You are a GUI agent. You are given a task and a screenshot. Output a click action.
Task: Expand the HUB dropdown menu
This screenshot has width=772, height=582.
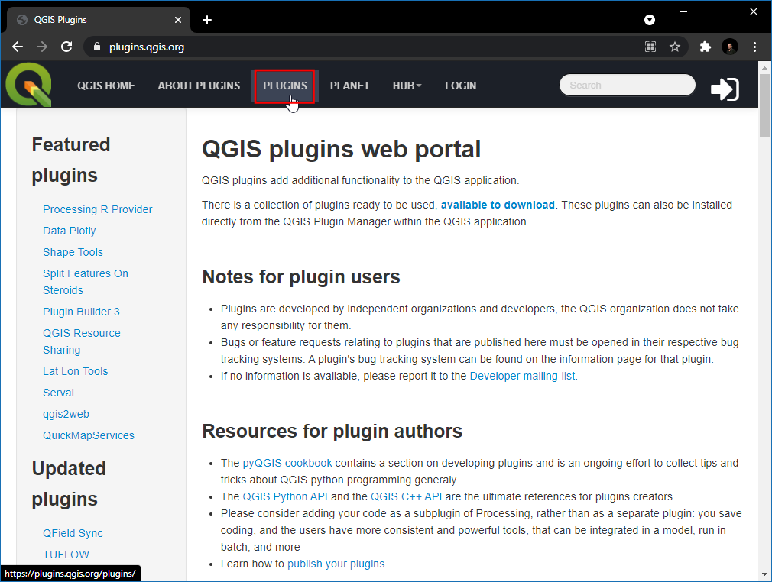407,86
